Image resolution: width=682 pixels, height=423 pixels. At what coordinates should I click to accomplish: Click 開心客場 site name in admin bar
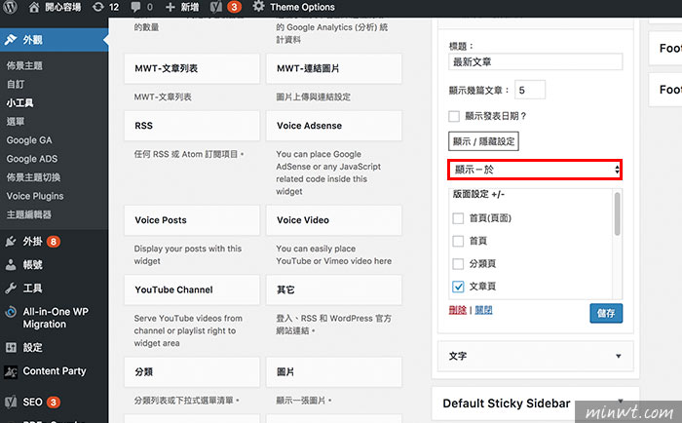click(x=63, y=7)
